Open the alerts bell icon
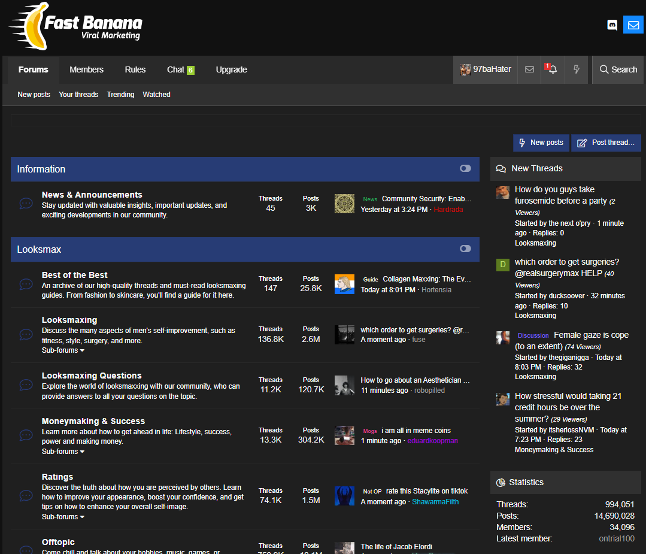 [x=553, y=69]
